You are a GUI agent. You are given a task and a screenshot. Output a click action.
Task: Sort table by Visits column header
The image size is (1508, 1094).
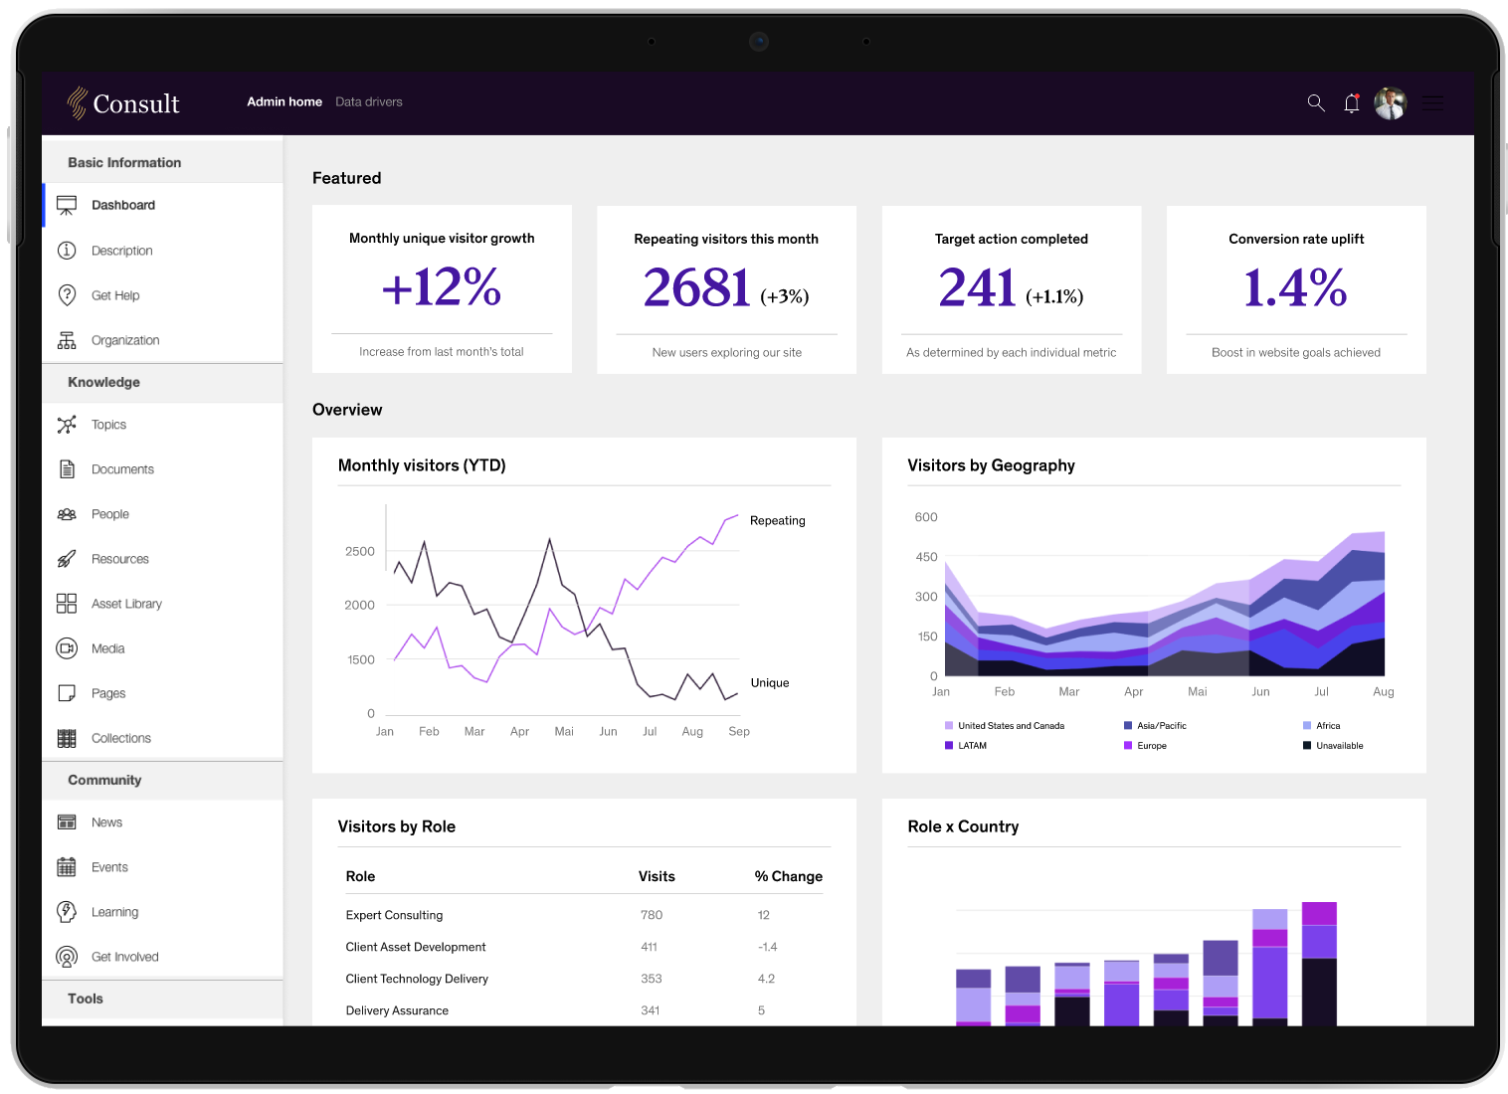pos(657,876)
